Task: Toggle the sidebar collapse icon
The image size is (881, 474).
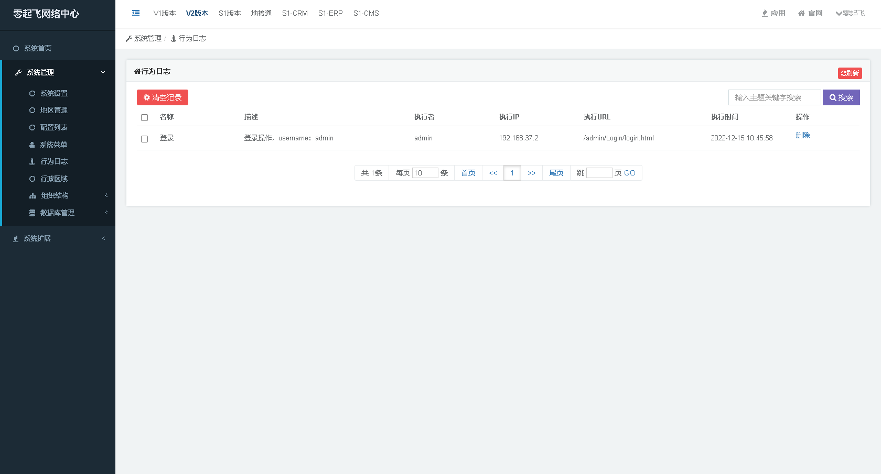Action: 136,13
